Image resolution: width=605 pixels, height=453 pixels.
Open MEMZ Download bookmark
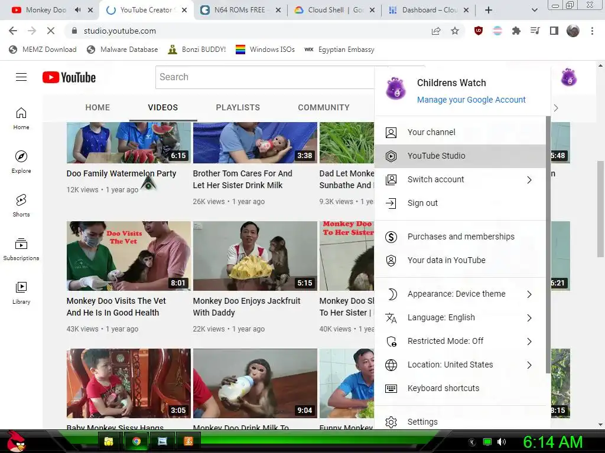click(43, 50)
